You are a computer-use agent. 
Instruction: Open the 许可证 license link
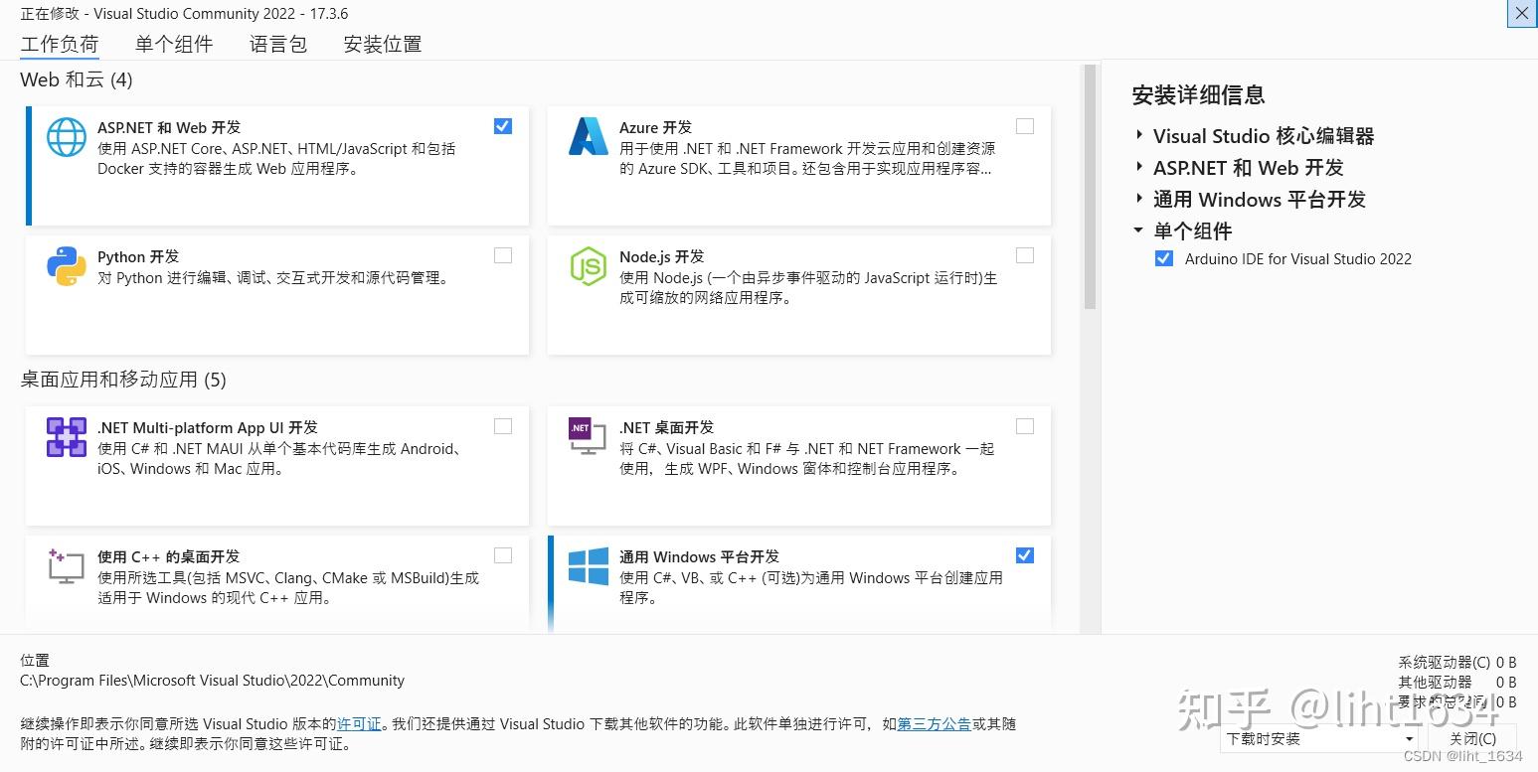pyautogui.click(x=359, y=724)
